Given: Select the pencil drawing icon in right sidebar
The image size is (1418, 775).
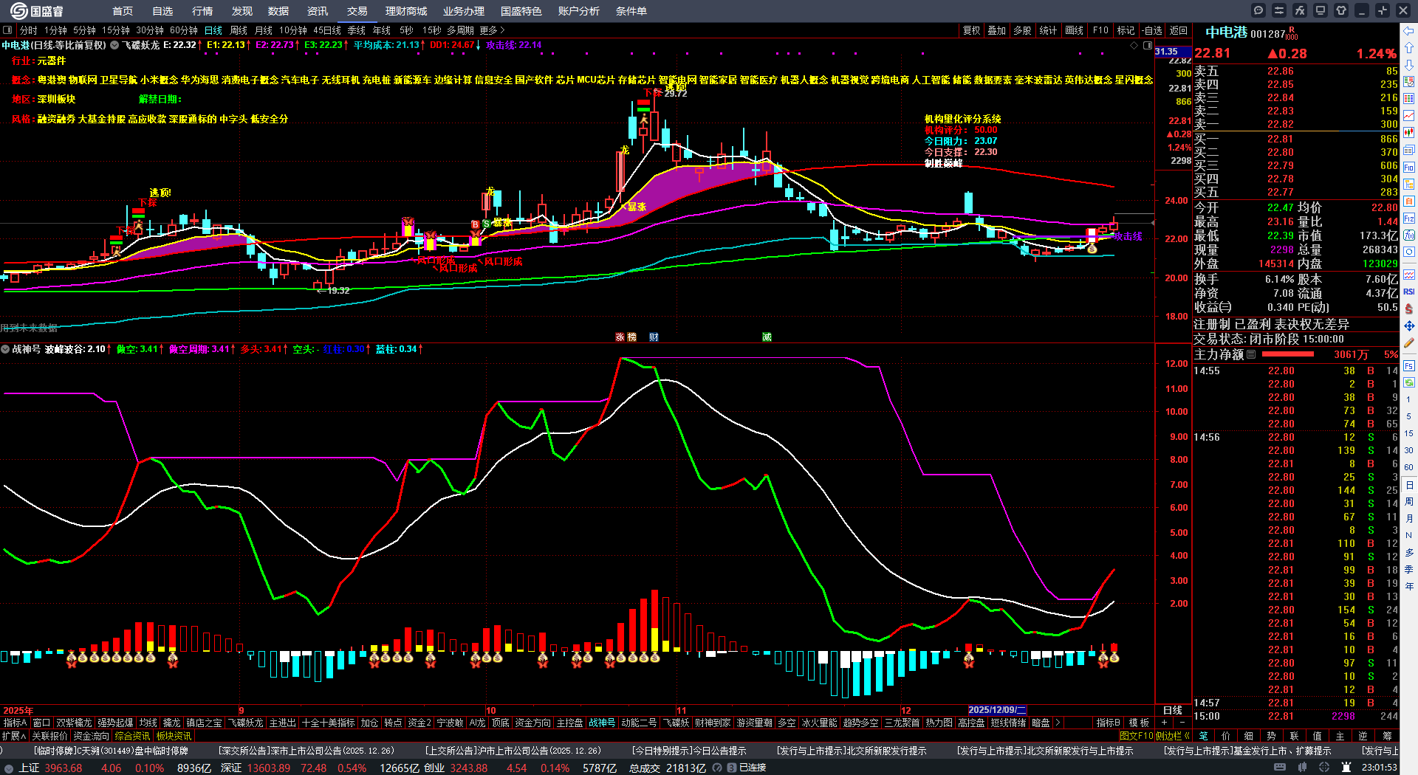Looking at the screenshot, I should click(1409, 343).
